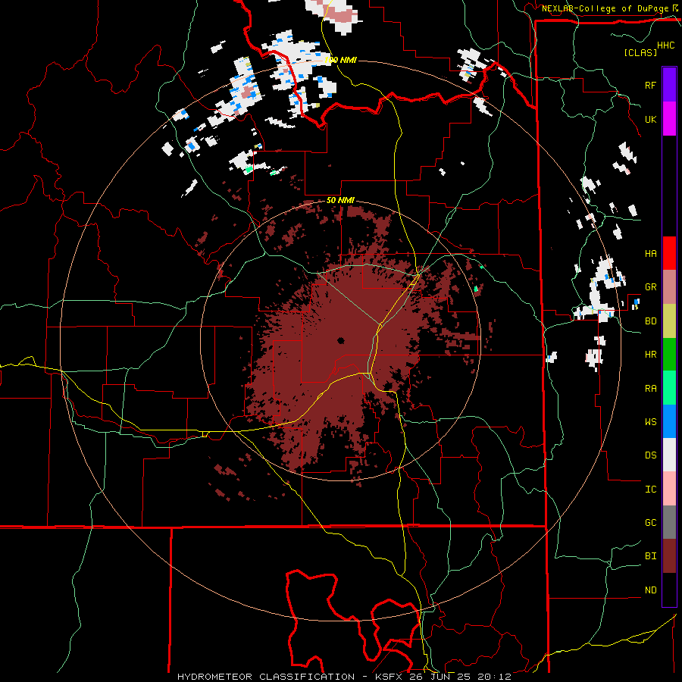Click the UK magenta legend swatch
This screenshot has width=682, height=682.
(x=669, y=119)
